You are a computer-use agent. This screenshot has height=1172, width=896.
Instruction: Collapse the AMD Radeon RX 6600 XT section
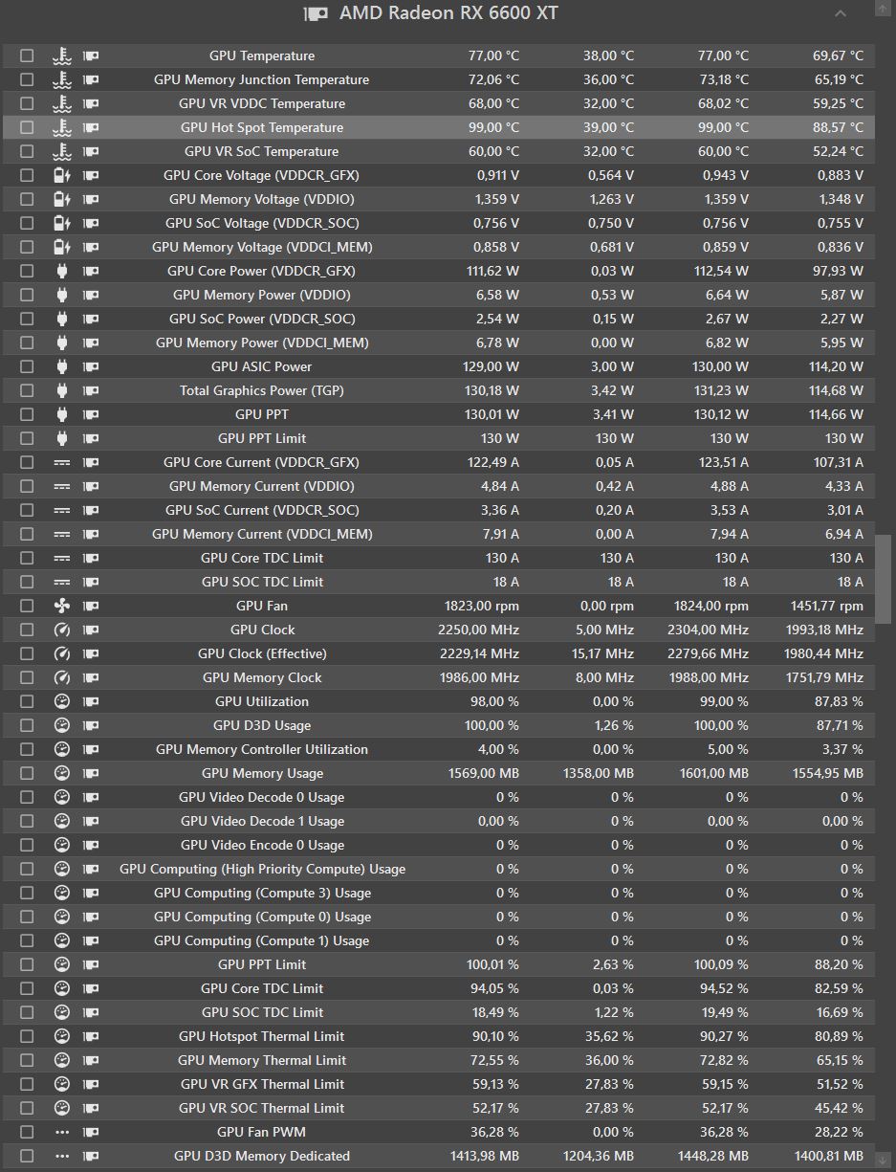click(x=841, y=13)
